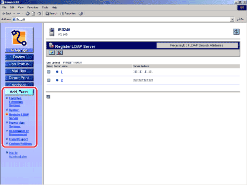Click the Mail to Administrator link
This screenshot has height=185, width=247.
(x=18, y=154)
